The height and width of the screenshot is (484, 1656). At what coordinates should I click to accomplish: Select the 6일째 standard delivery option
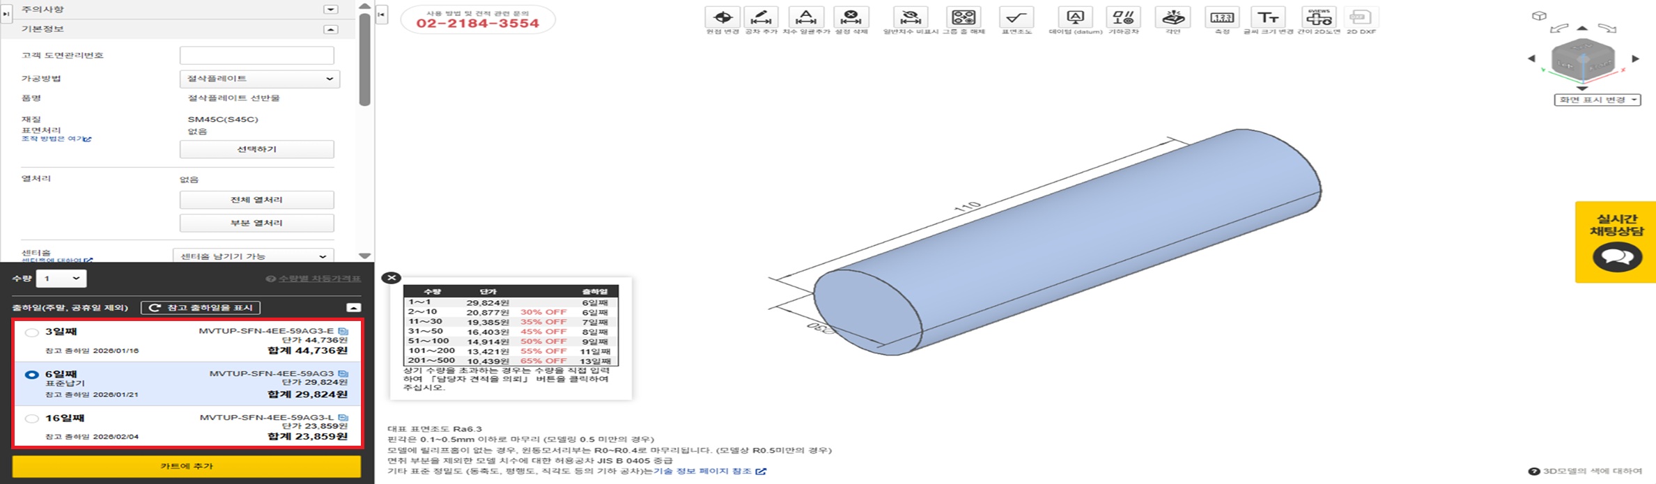coord(31,375)
